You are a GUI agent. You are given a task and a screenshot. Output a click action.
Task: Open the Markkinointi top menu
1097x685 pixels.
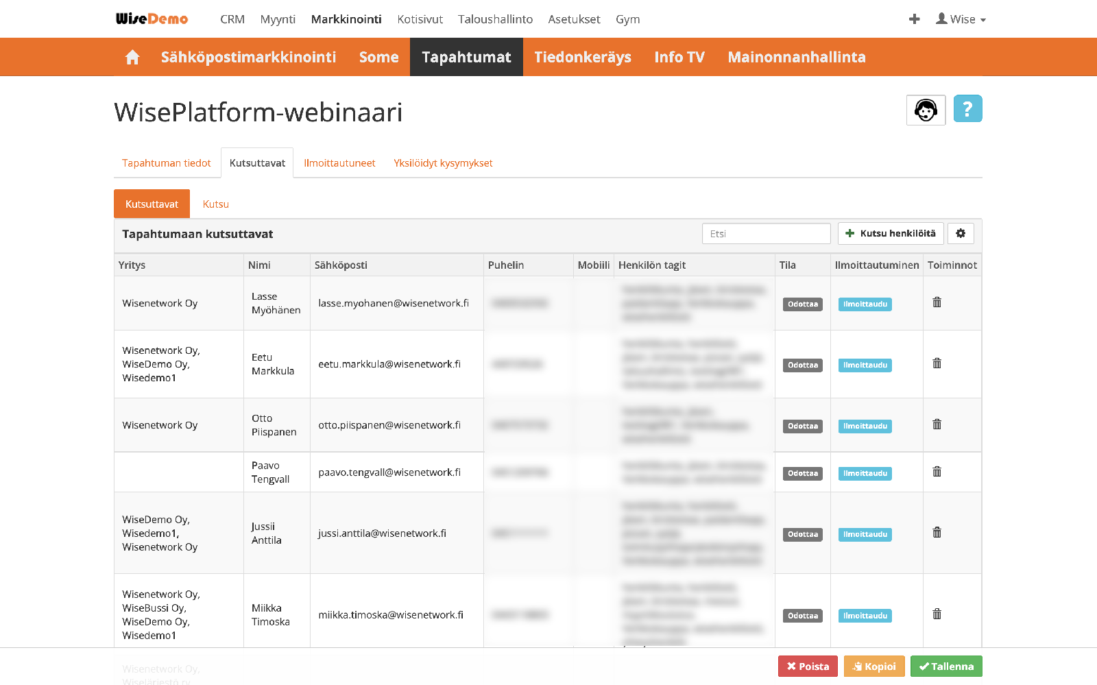click(346, 19)
